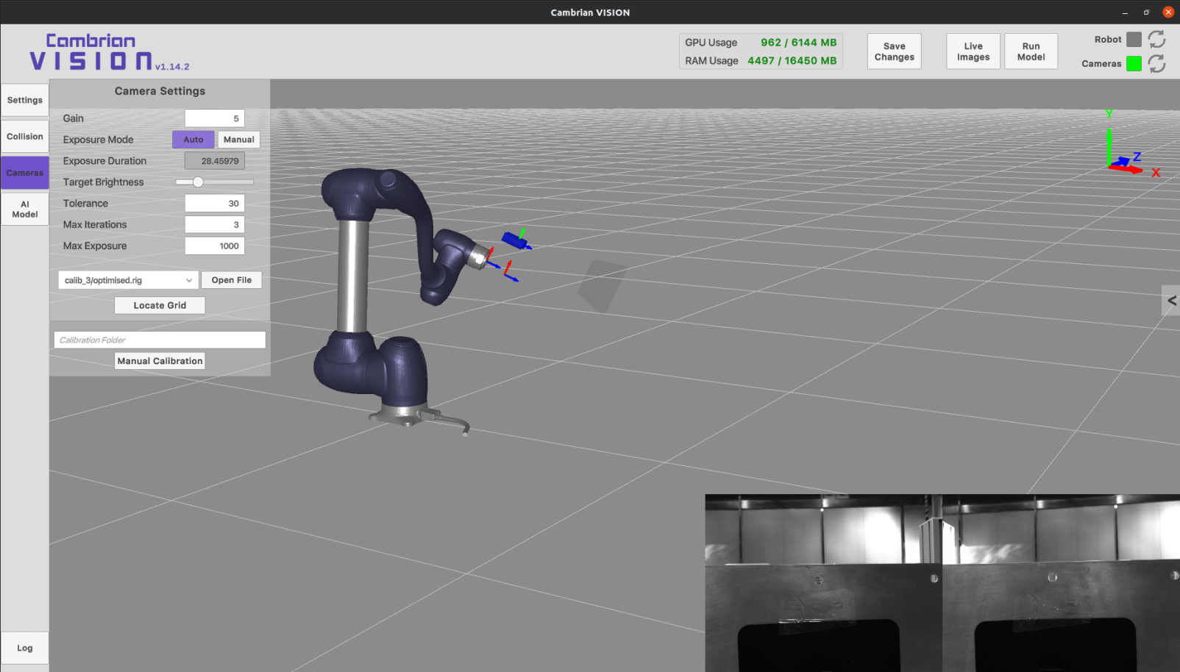1180x672 pixels.
Task: Click the left camera preview image
Action: coord(823,583)
